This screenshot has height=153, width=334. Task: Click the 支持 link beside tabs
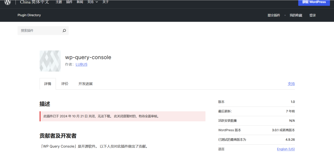tap(291, 84)
